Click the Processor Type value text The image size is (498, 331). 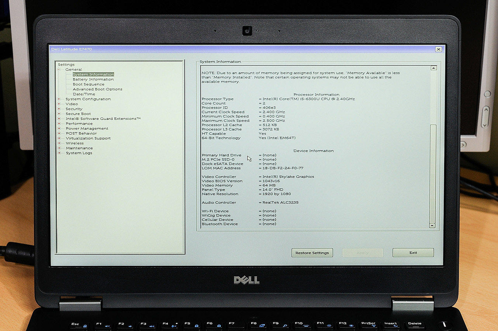pyautogui.click(x=308, y=99)
